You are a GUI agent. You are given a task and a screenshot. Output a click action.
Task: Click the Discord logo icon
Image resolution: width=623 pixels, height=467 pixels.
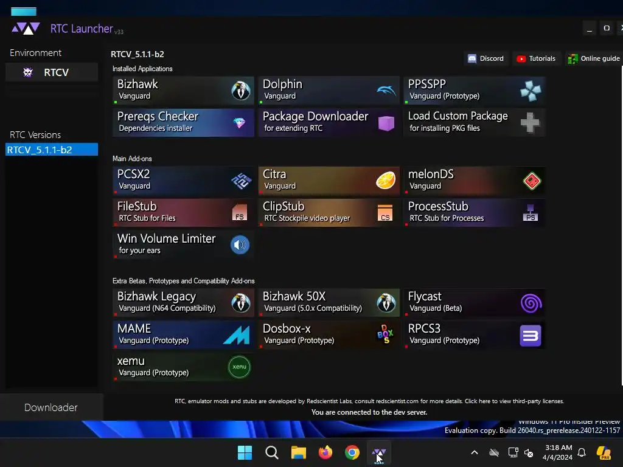tap(472, 59)
